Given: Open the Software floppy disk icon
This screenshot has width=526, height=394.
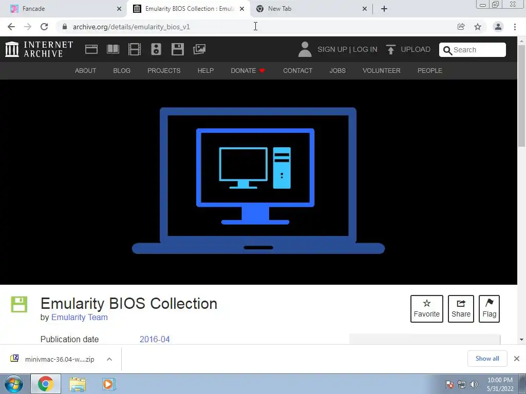Looking at the screenshot, I should [x=177, y=49].
